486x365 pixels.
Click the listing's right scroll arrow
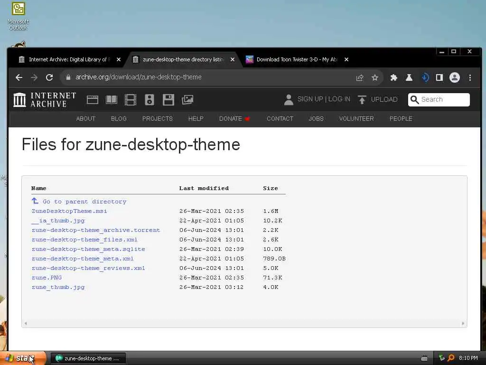(463, 323)
